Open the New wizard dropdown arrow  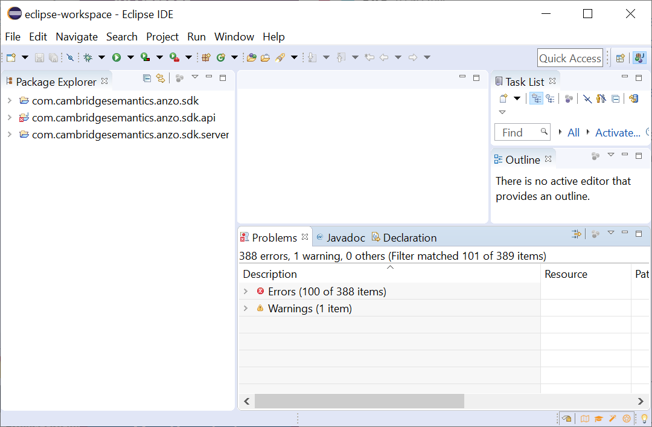25,57
